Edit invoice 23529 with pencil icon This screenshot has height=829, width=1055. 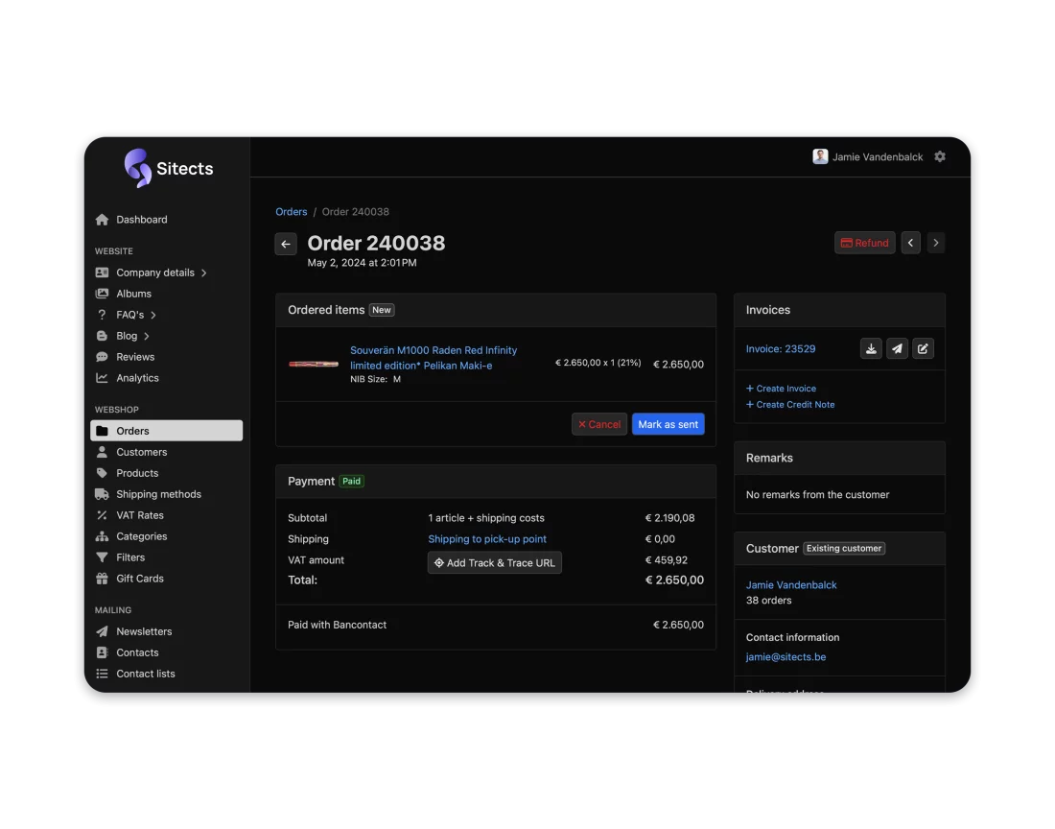pos(923,348)
